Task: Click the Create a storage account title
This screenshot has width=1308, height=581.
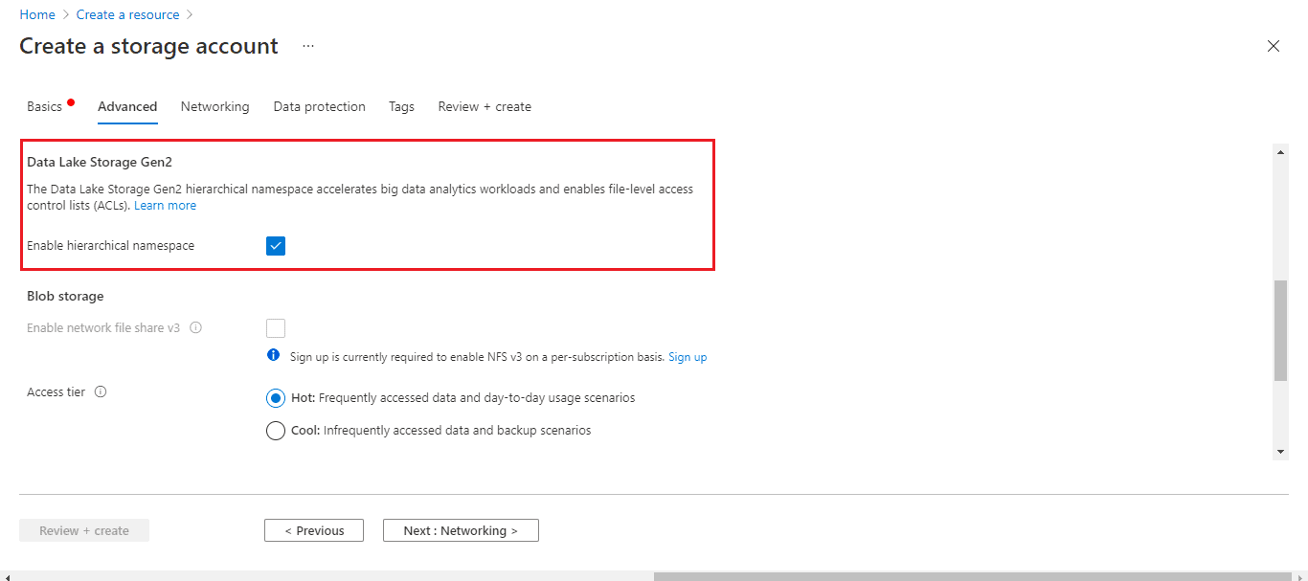Action: (x=149, y=46)
